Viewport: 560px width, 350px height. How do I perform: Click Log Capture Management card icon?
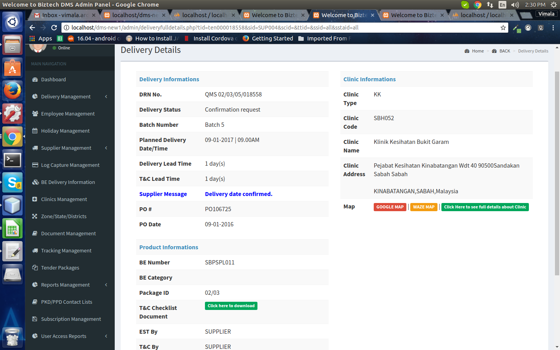click(x=35, y=165)
